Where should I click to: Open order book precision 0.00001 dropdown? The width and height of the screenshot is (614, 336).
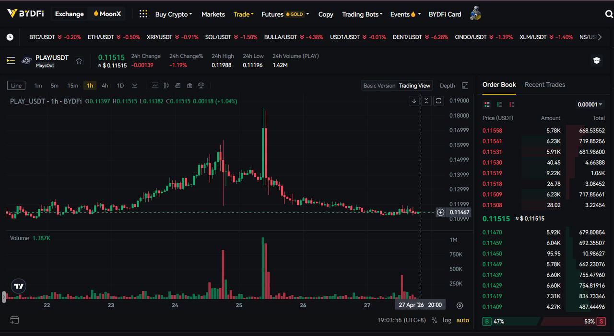(590, 104)
